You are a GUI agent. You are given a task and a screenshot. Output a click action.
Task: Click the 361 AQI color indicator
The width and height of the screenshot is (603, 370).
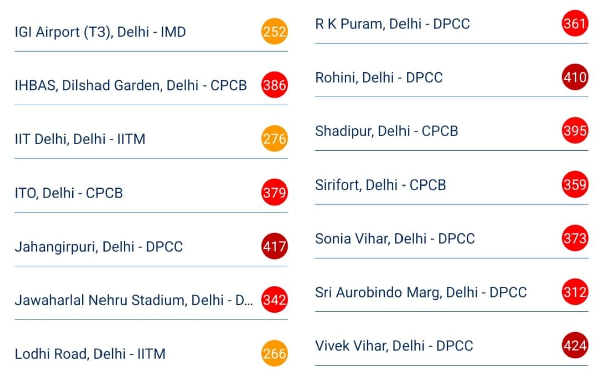[x=575, y=24]
